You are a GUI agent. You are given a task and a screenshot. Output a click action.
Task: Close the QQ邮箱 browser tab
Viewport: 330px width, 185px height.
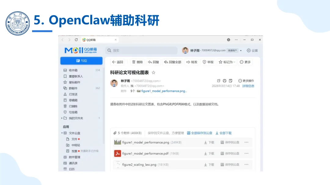pyautogui.click(x=116, y=40)
